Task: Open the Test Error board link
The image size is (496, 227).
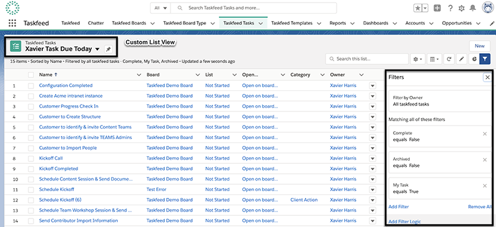Action: pos(156,189)
